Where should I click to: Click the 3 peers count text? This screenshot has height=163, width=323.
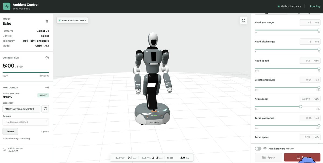(x=45, y=132)
